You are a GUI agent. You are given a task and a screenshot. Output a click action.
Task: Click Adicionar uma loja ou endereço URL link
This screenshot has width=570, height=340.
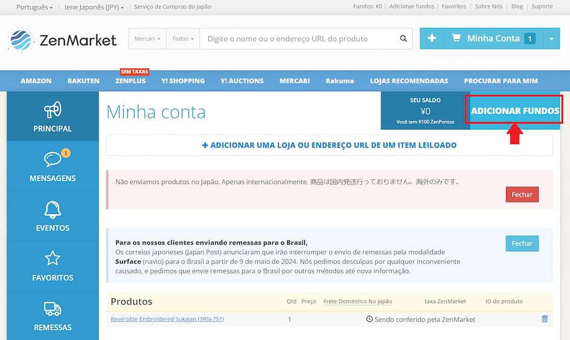[x=329, y=145]
